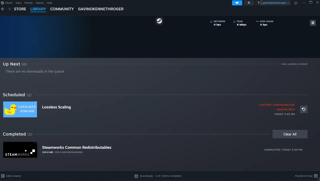The height and width of the screenshot is (181, 320).
Task: Open the View menu
Action: pos(18,3)
